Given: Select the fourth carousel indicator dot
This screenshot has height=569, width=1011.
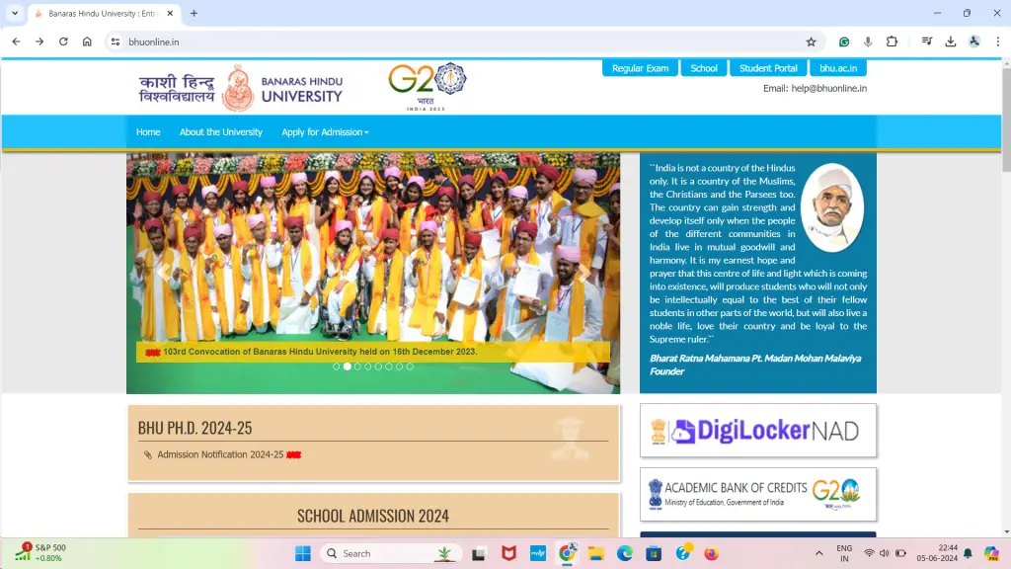Looking at the screenshot, I should click(x=368, y=366).
